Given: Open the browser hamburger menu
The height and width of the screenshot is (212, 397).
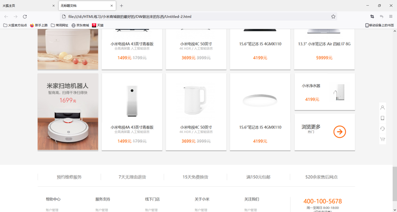Looking at the screenshot, I should [391, 17].
